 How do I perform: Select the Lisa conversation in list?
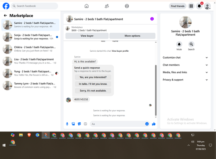pos(30,61)
